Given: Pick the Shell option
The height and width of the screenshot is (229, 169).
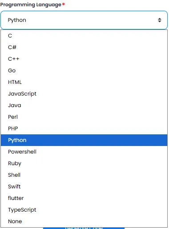Looking at the screenshot, I should (84, 175).
